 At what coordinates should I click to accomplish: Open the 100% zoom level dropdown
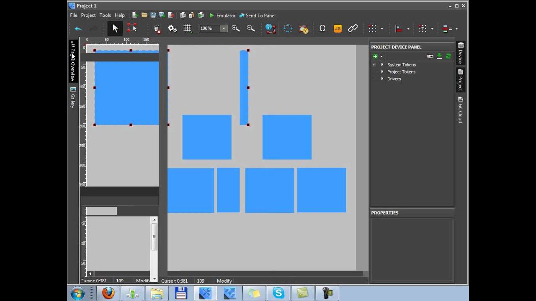(224, 28)
